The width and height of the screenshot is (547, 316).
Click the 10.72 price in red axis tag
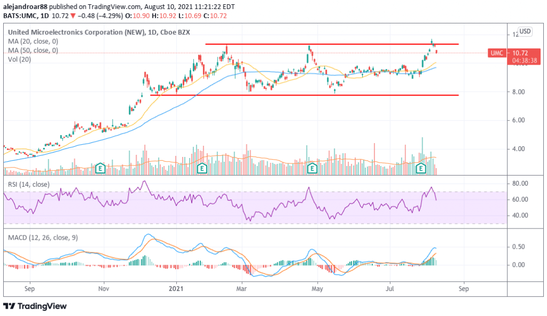pos(520,53)
